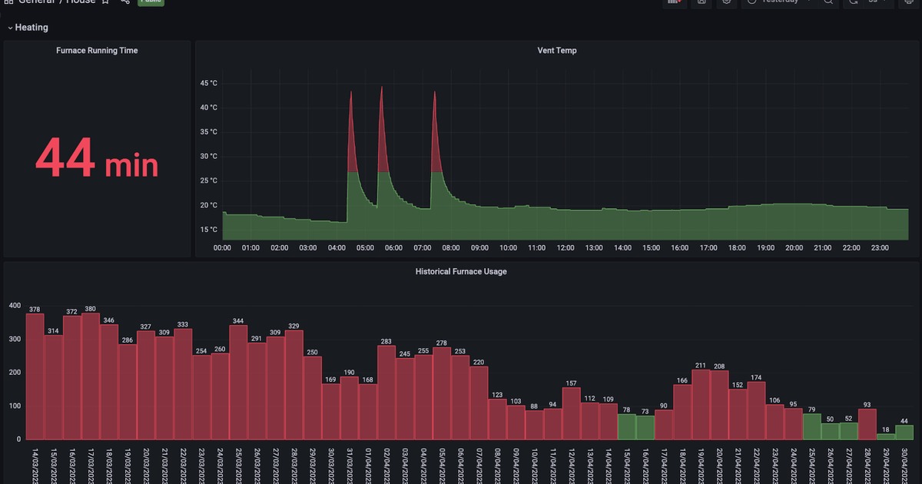Click the bar value label 286
This screenshot has height=484, width=922.
(x=128, y=340)
